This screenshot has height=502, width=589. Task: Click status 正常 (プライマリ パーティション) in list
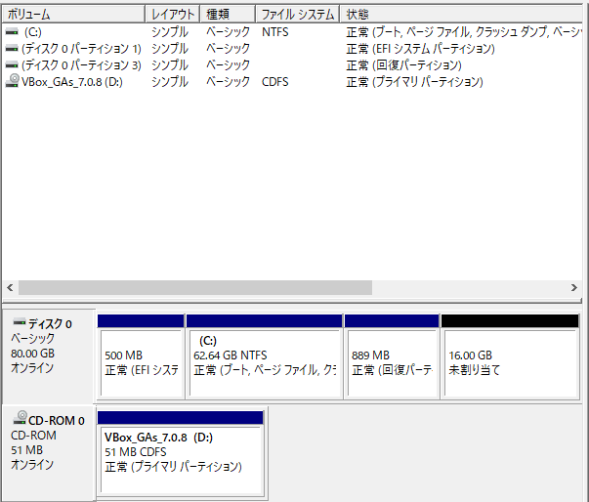414,81
